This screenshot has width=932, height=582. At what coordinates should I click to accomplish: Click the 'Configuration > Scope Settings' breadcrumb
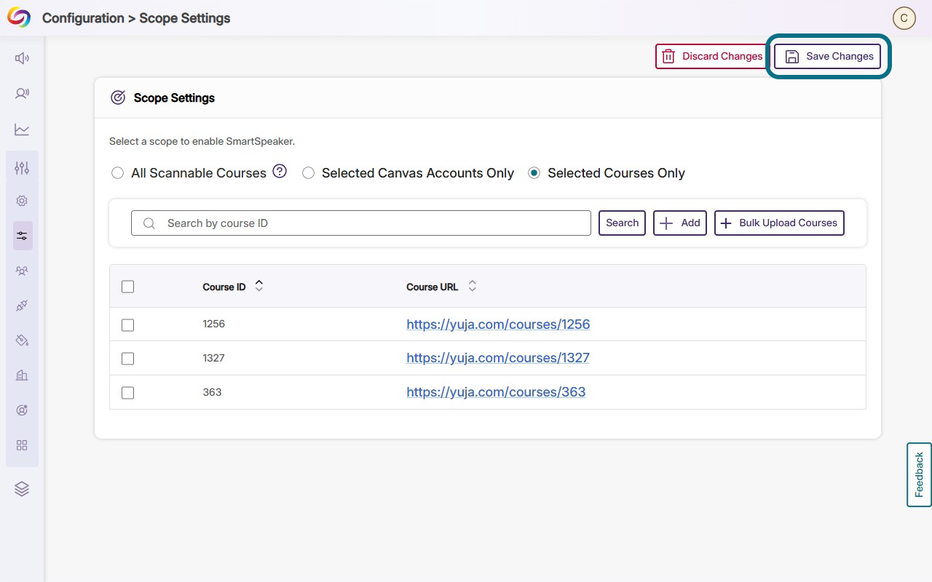coord(136,18)
